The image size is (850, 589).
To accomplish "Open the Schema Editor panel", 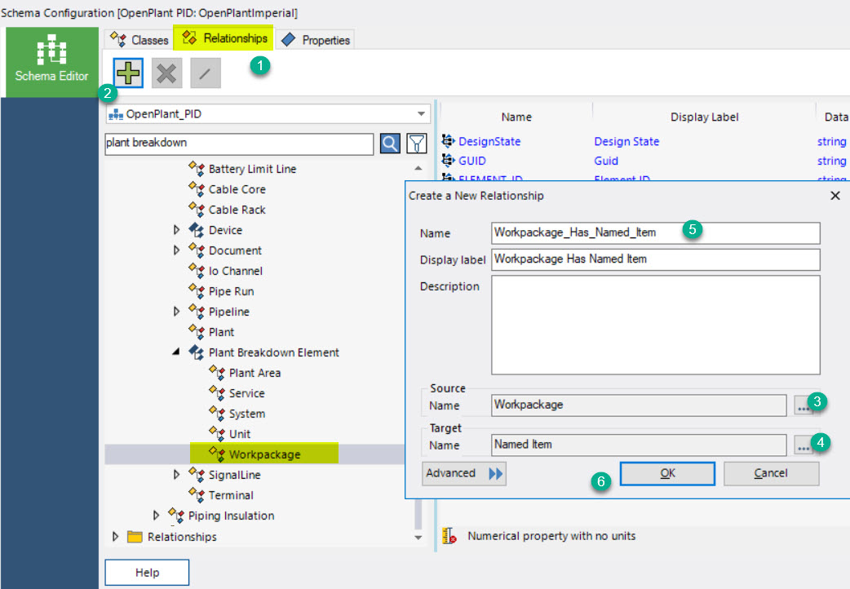I will pos(51,62).
